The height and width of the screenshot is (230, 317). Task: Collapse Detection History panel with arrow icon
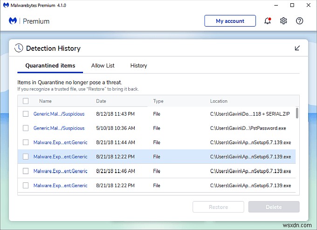[x=297, y=48]
